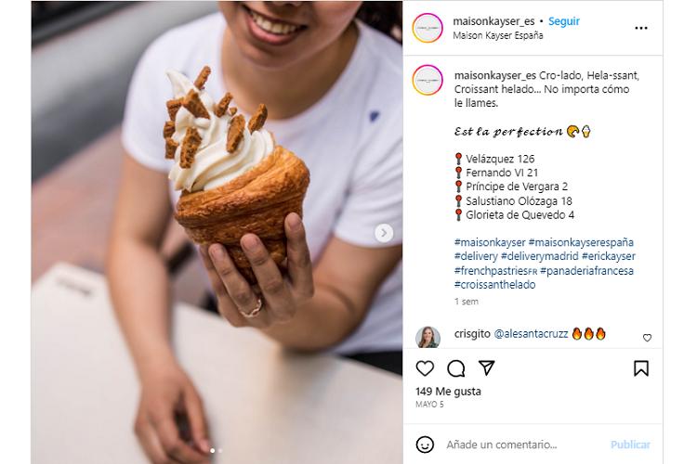
Task: Open the #croissanthelado hashtag
Action: point(494,285)
